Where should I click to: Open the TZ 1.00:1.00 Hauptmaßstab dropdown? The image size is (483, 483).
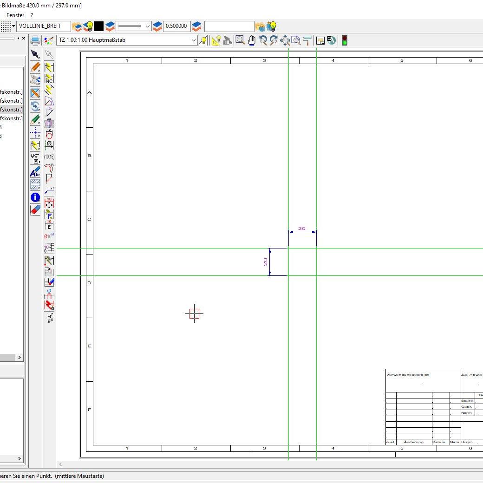click(194, 40)
